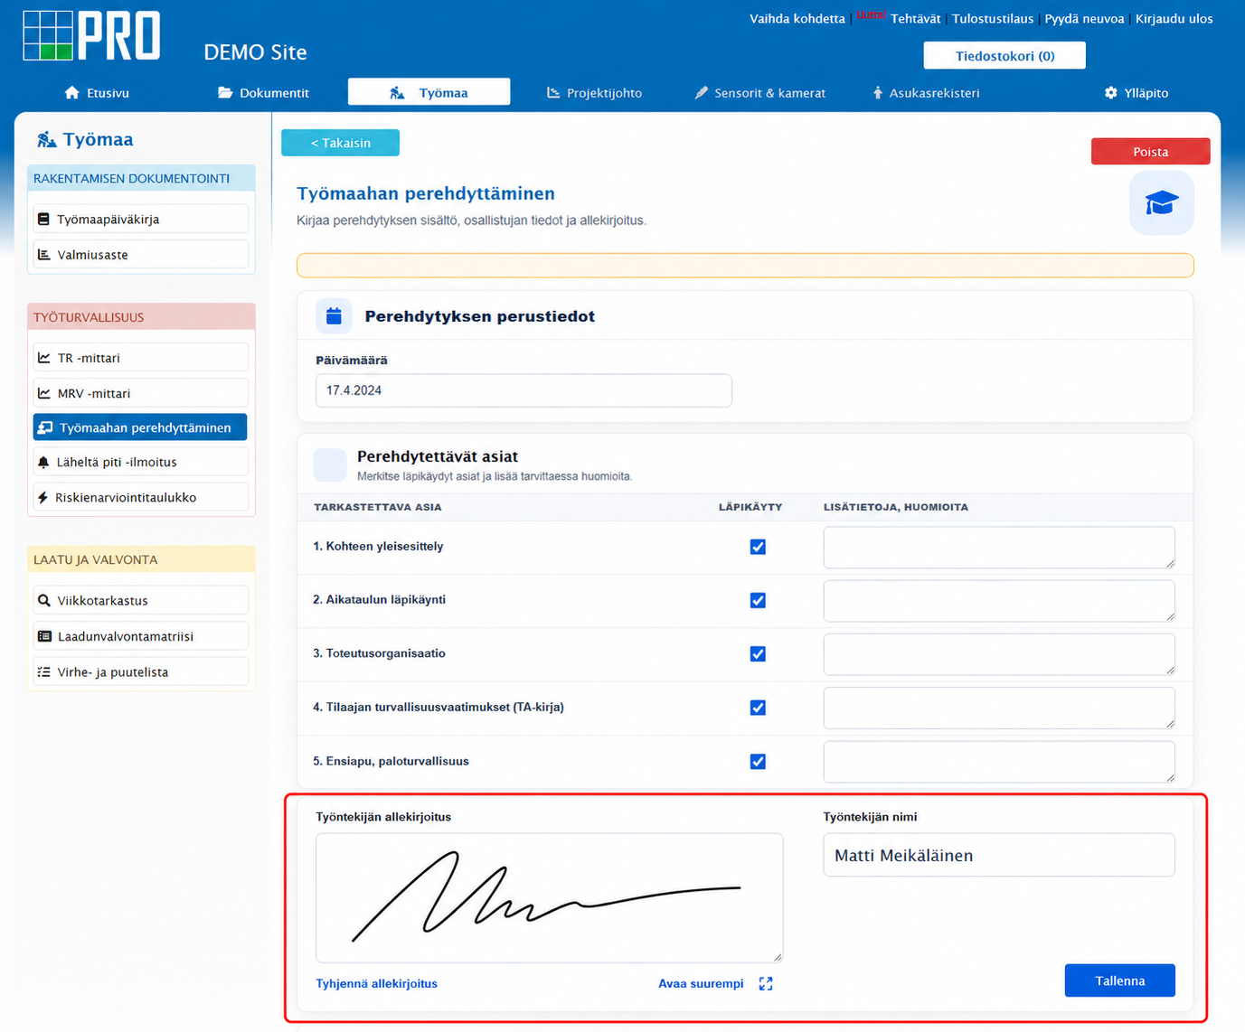Image resolution: width=1245 pixels, height=1032 pixels.
Task: Click notes field for Tilaajan turvallisuusvaatimukset
Action: click(999, 708)
